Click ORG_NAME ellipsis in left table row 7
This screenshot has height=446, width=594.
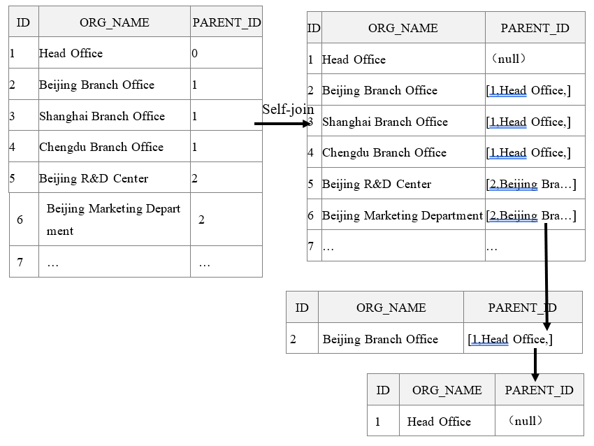tap(52, 263)
